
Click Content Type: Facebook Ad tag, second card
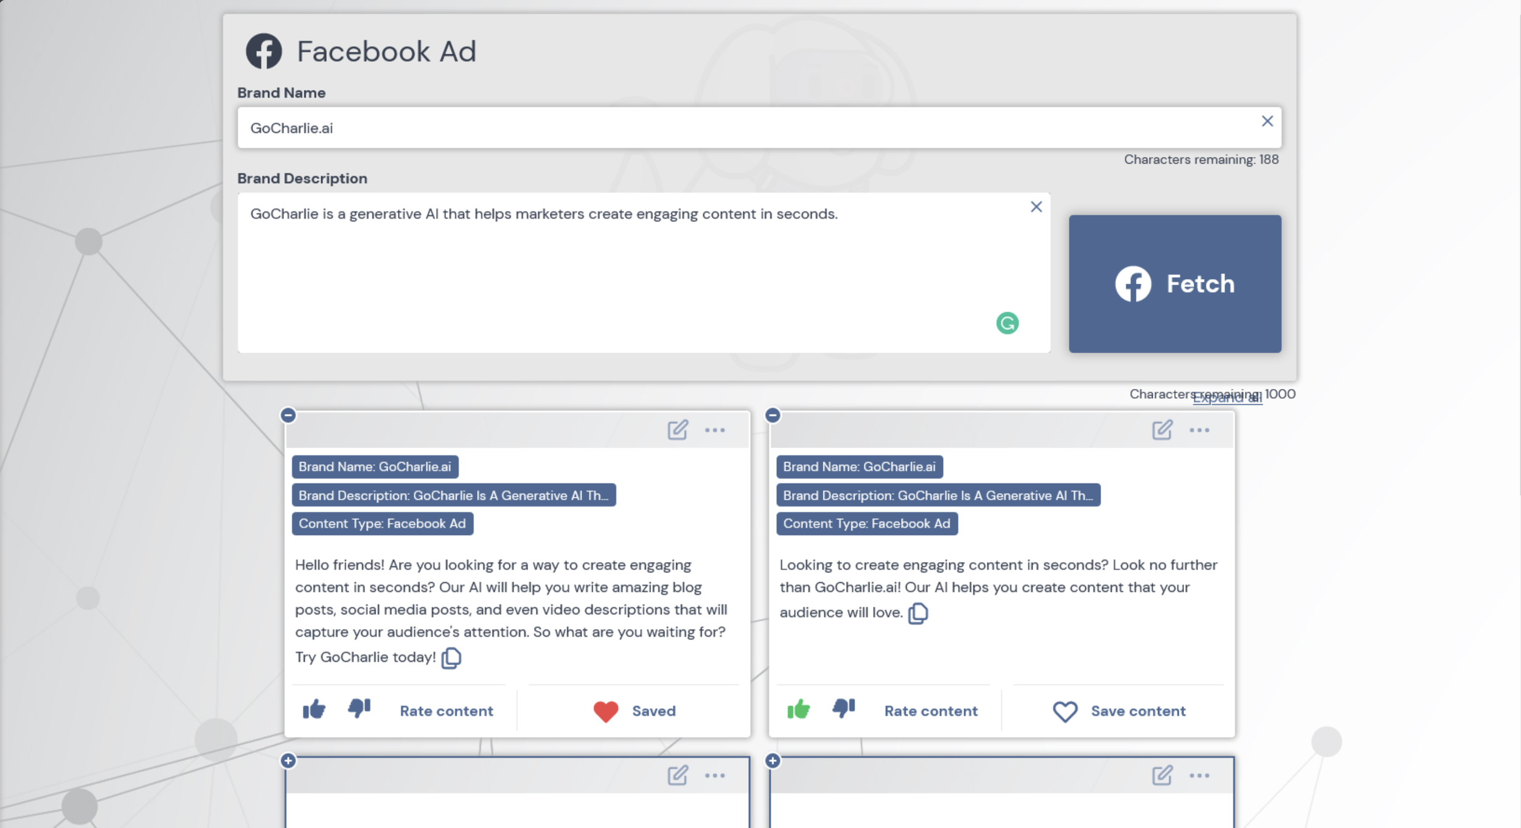pos(867,524)
